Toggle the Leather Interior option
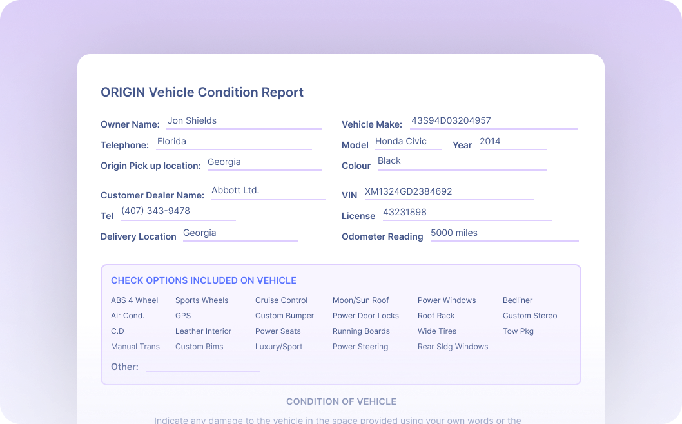Screen dimensions: 682x424 [x=203, y=331]
